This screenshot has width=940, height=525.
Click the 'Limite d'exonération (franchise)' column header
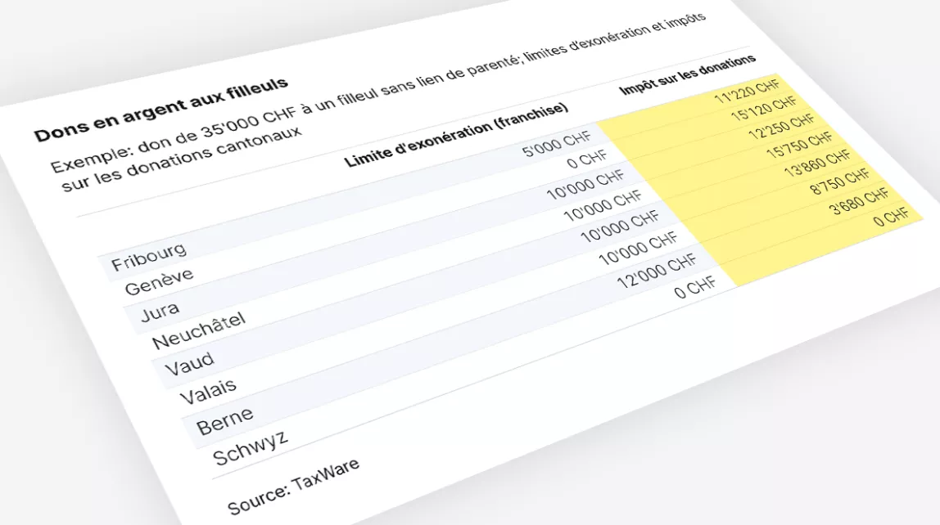455,134
